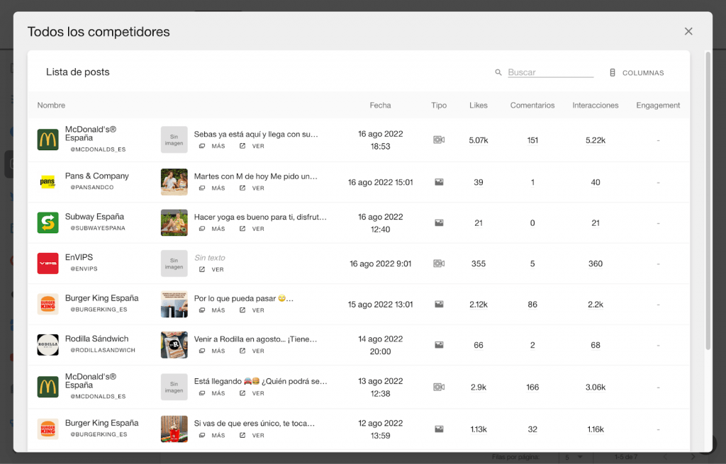
Task: Click the McDonald's España logo in first row
Action: (48, 140)
